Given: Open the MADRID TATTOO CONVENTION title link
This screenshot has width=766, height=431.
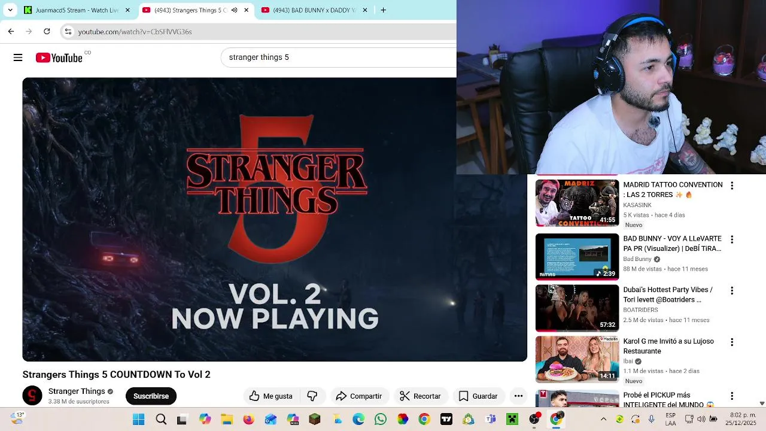Looking at the screenshot, I should [x=673, y=190].
